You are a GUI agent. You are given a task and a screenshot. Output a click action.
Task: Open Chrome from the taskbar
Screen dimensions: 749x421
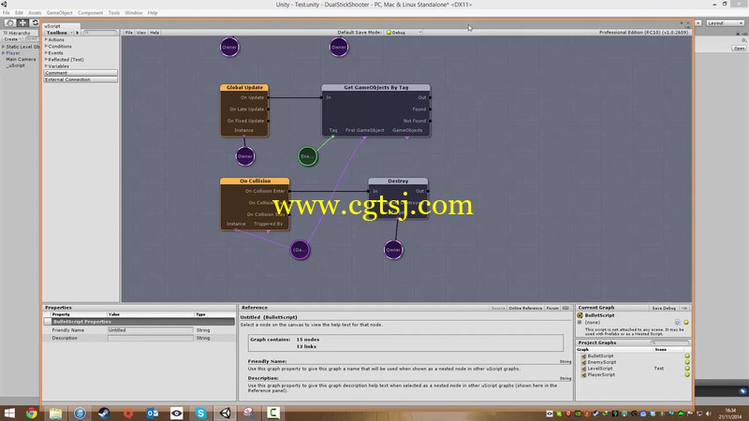click(32, 413)
